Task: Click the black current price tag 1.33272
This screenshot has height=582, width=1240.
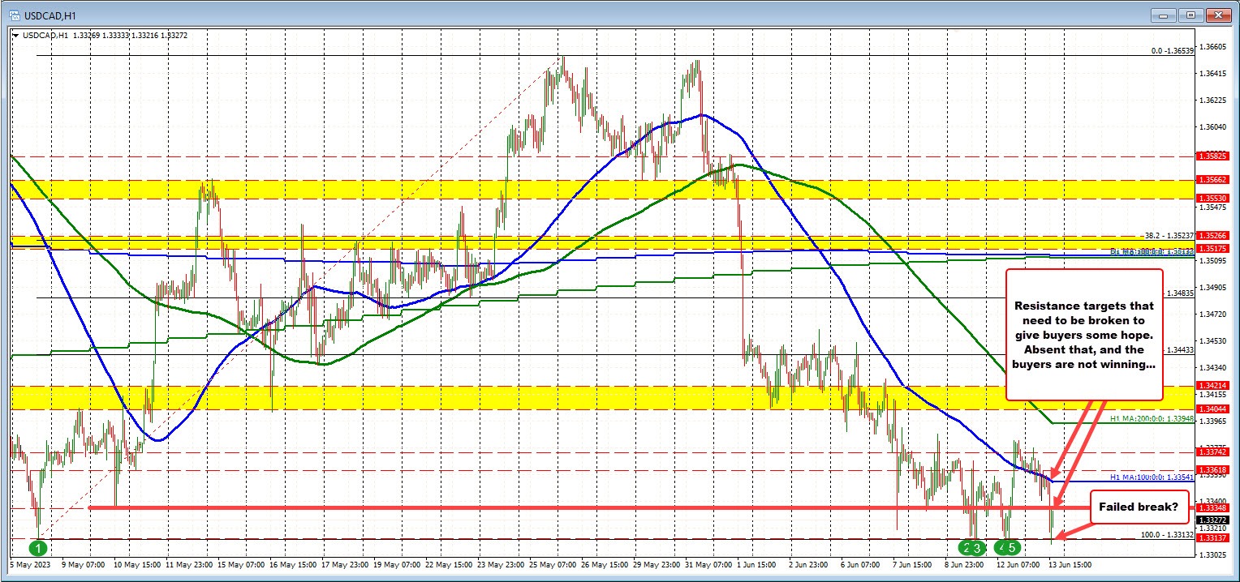Action: [x=1212, y=520]
